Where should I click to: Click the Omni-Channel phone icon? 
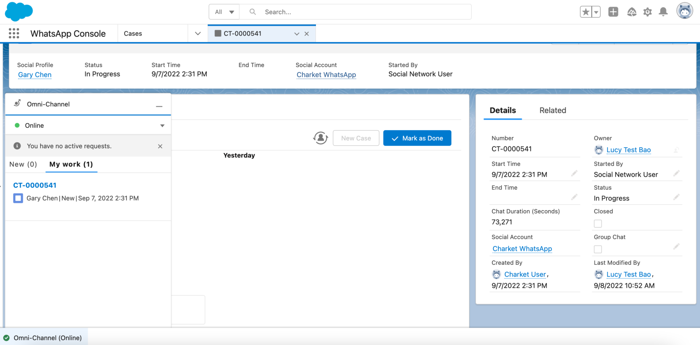point(17,103)
